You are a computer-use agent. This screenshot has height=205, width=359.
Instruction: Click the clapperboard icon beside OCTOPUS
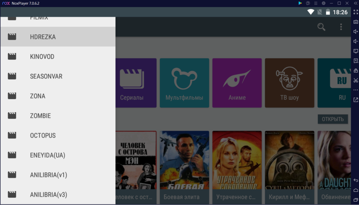(x=12, y=135)
